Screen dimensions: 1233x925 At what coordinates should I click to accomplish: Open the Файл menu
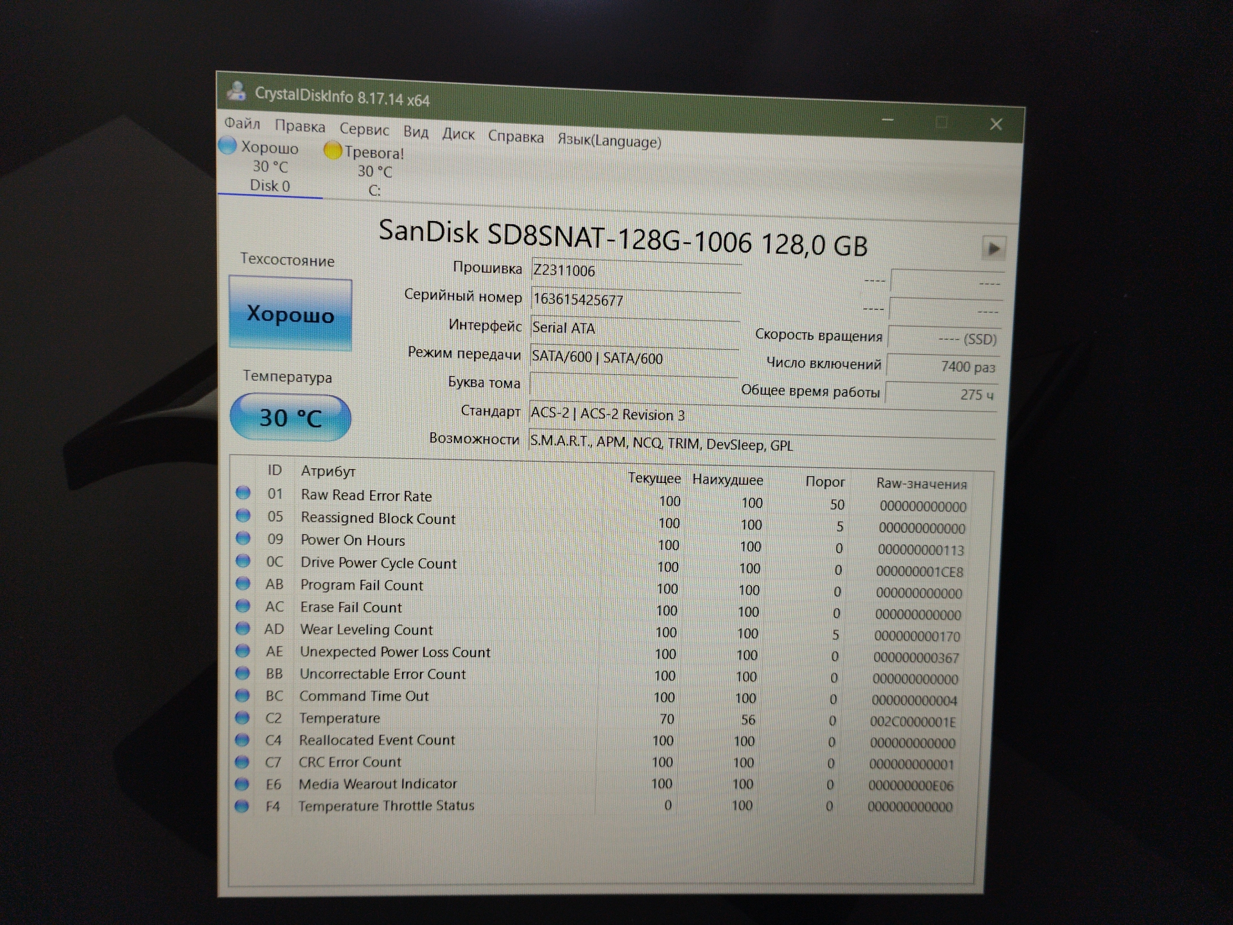[x=242, y=123]
